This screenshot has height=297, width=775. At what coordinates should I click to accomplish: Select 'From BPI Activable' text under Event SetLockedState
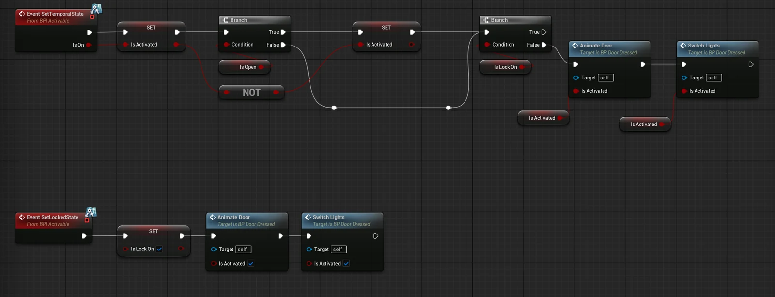click(48, 224)
